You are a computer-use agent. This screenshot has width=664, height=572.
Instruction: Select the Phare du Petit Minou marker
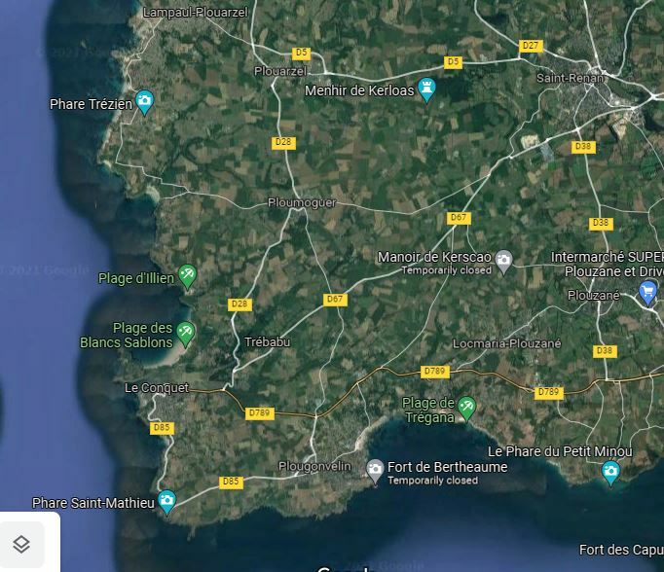pyautogui.click(x=610, y=473)
